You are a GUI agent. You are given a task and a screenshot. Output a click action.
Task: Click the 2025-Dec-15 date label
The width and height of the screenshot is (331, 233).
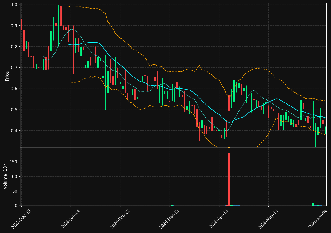[x=21, y=219]
